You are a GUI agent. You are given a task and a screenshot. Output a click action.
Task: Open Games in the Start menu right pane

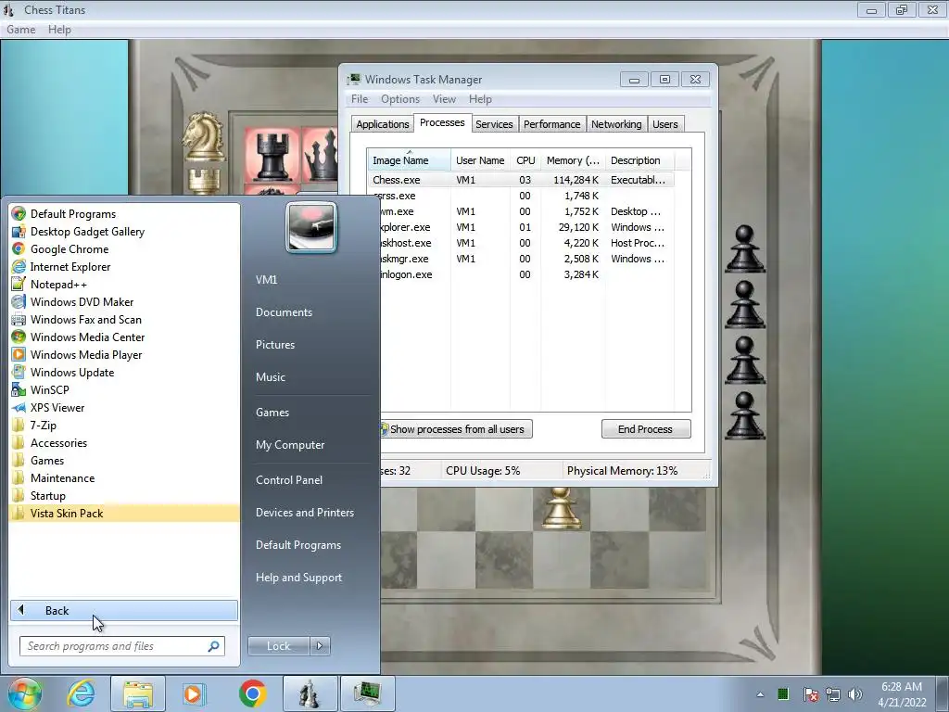point(272,413)
